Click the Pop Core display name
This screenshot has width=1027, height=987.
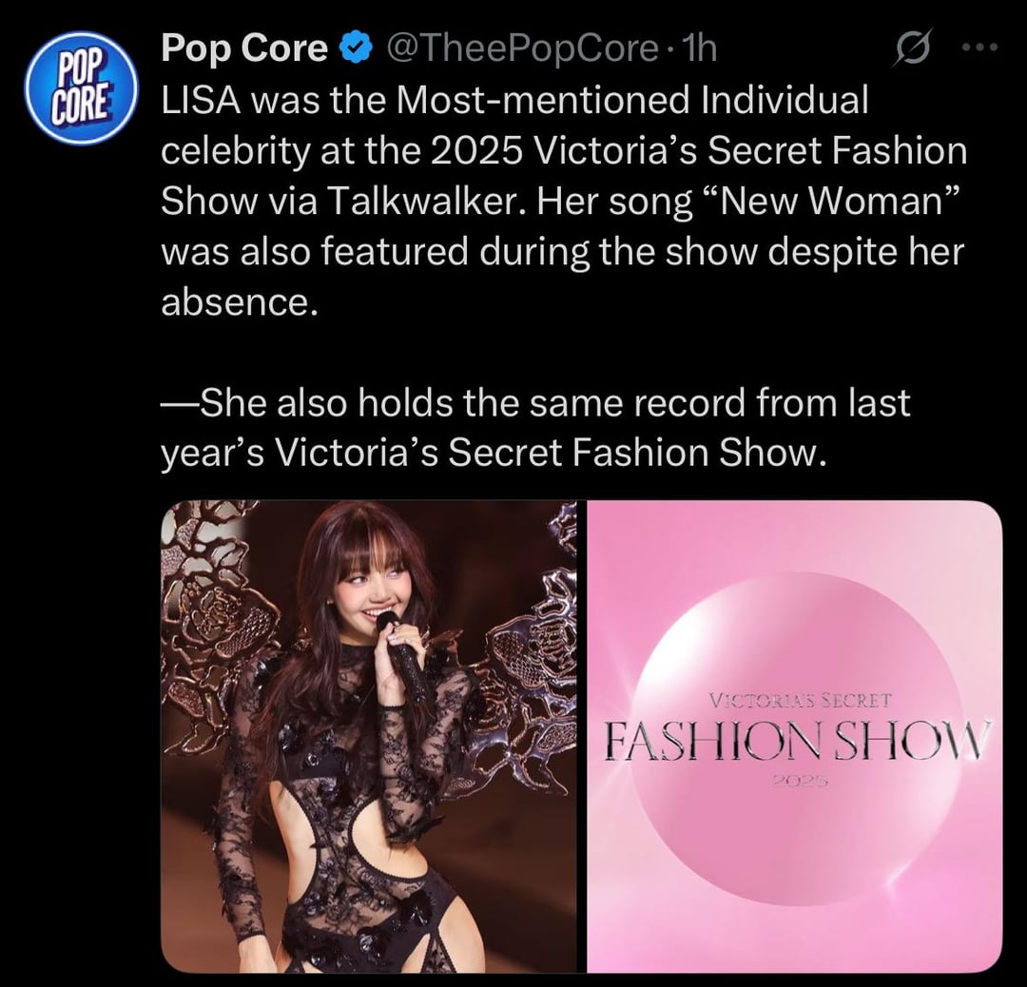[x=244, y=48]
